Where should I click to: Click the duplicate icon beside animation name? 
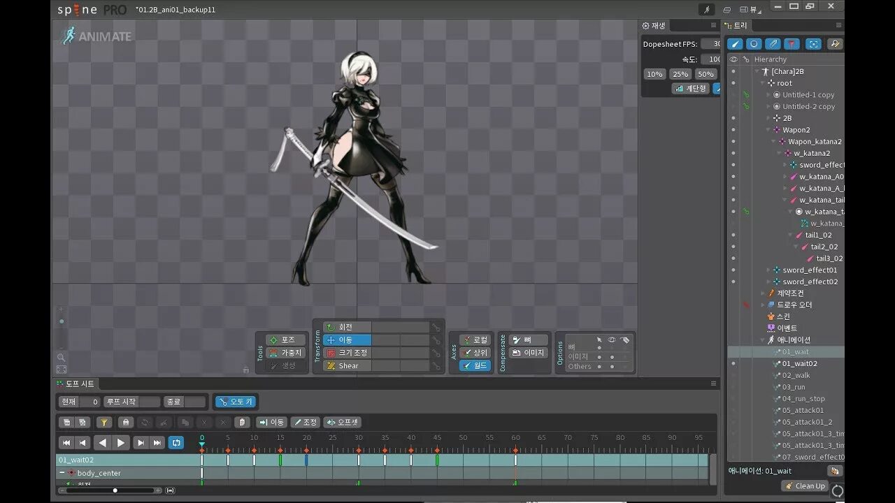coord(834,471)
